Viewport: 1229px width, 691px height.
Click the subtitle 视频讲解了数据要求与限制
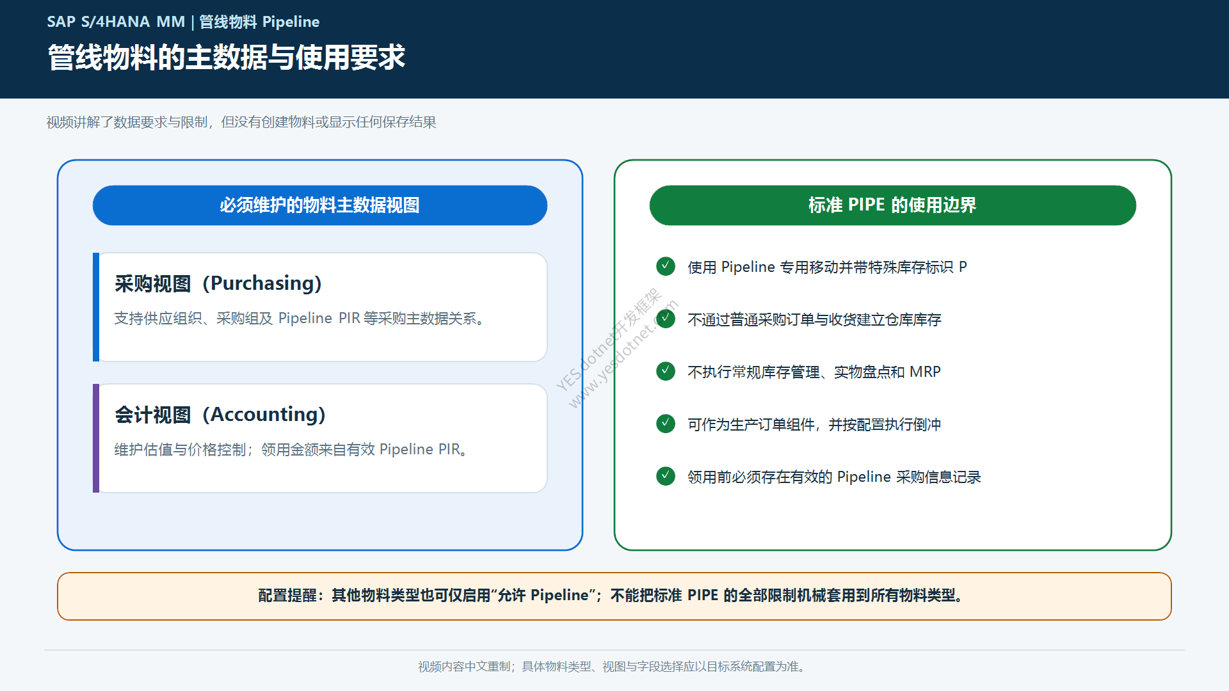[x=241, y=122]
